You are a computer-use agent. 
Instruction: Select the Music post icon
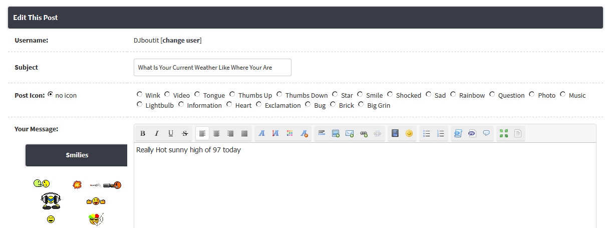(x=563, y=94)
